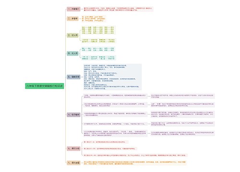Select the green root node 六年级下册语文
This screenshot has height=172, width=240.
click(x=45, y=86)
